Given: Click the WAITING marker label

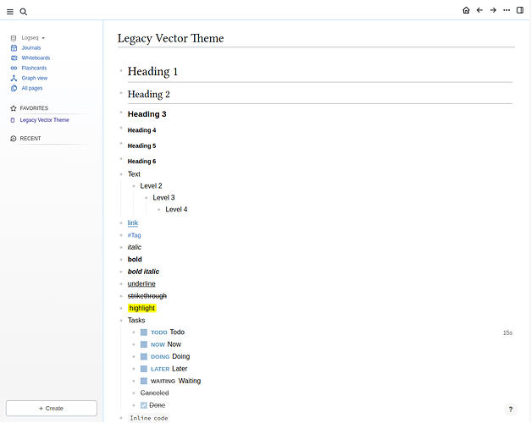Looking at the screenshot, I should click(x=163, y=382).
